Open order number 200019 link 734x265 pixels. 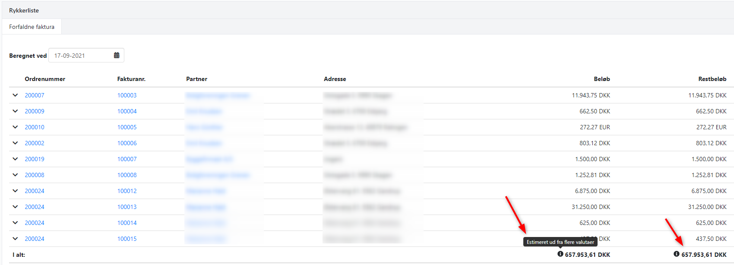point(35,159)
